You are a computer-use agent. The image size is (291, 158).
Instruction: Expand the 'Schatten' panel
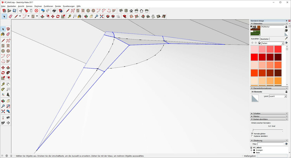pyautogui.click(x=256, y=113)
